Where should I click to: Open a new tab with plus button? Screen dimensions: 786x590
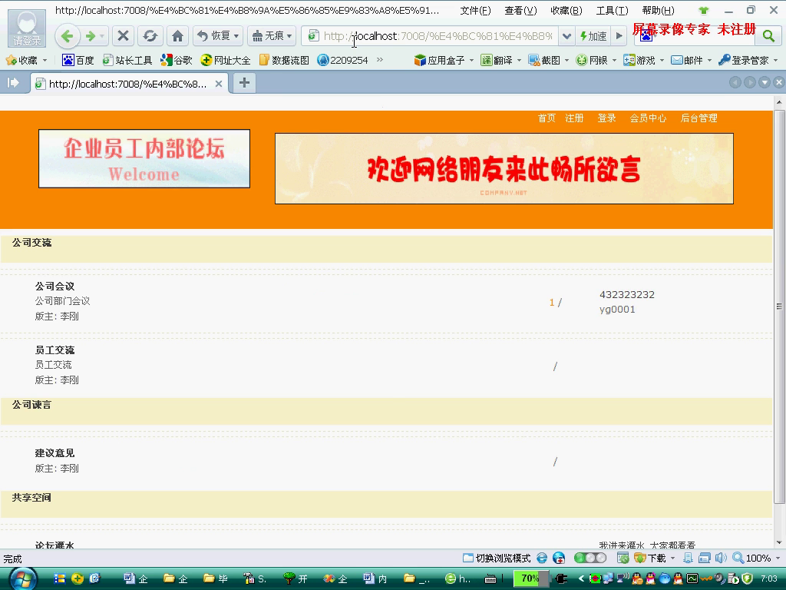(244, 83)
